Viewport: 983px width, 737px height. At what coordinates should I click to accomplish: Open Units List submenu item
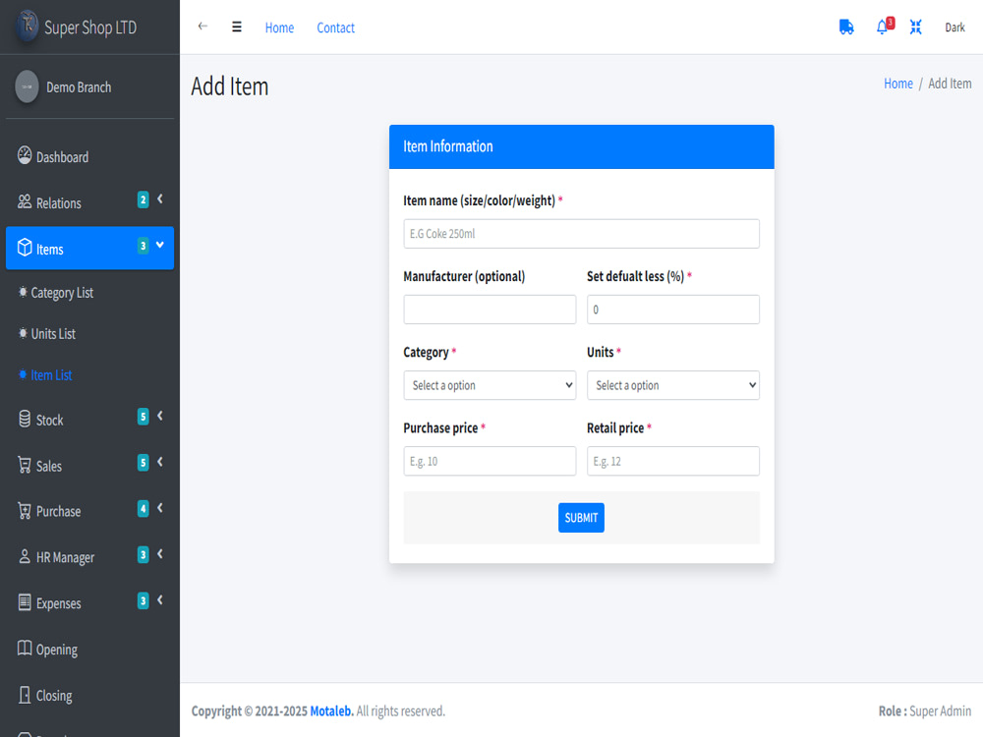coord(89,334)
